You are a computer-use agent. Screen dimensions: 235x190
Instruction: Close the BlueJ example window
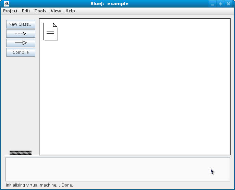pos(228,4)
